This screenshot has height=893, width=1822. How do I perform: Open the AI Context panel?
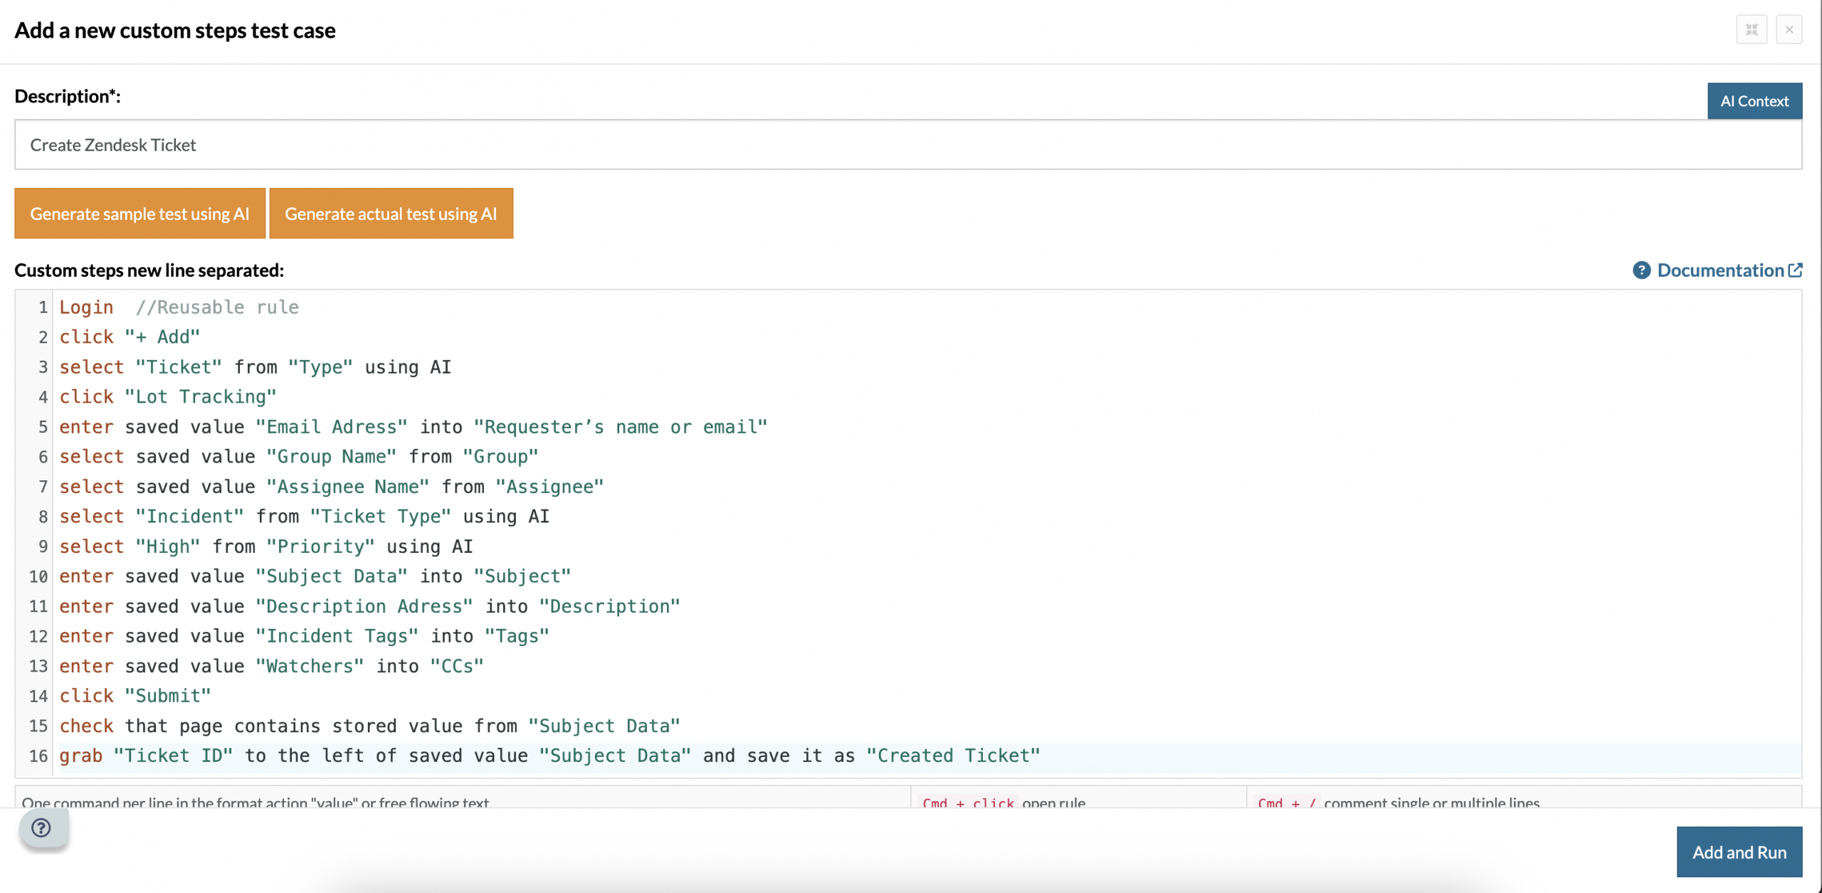click(x=1754, y=101)
